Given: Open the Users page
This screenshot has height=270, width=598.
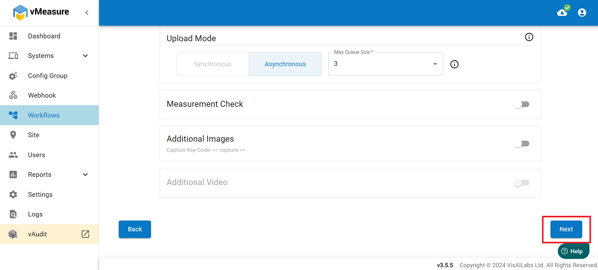Looking at the screenshot, I should click(x=49, y=155).
